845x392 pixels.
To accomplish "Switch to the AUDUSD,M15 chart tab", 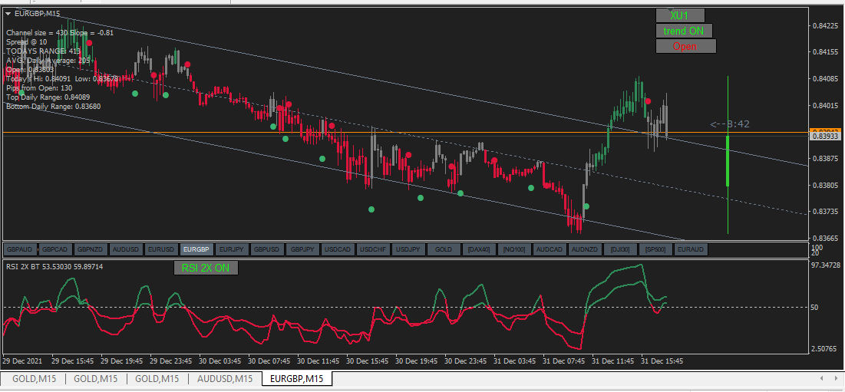I will pyautogui.click(x=225, y=378).
